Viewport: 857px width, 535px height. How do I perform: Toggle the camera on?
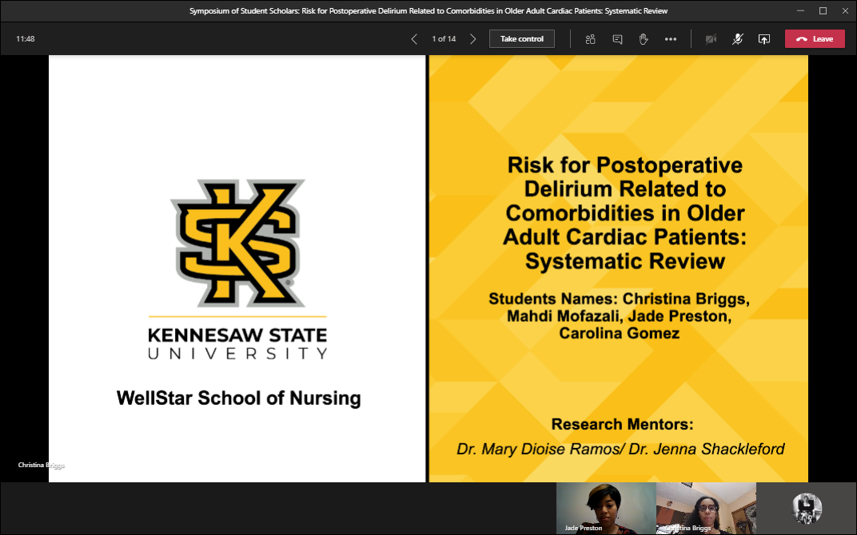pos(711,39)
